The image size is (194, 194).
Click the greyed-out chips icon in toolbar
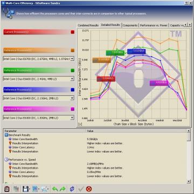16,189
